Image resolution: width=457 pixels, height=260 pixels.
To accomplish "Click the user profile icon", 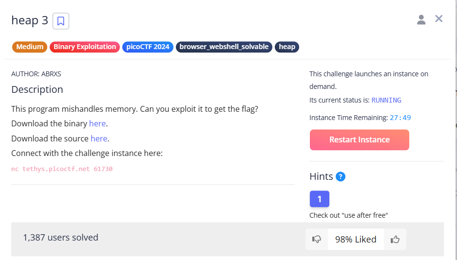I will (421, 19).
